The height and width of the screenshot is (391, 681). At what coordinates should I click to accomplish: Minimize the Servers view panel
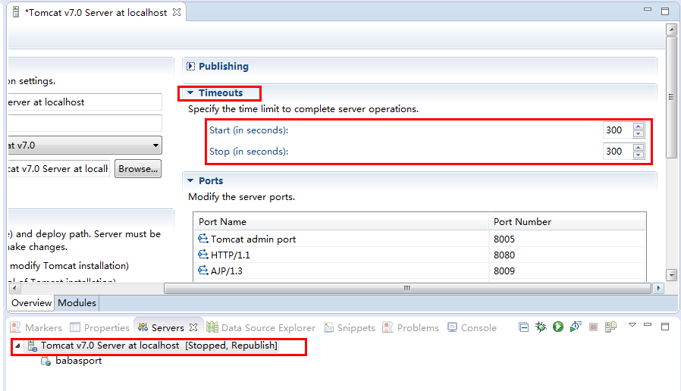[x=648, y=324]
